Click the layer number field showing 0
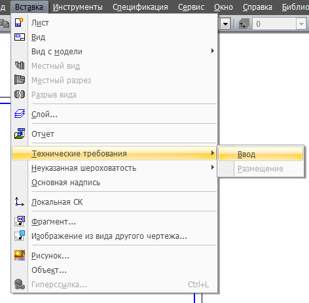The image size is (309, 303). (274, 24)
